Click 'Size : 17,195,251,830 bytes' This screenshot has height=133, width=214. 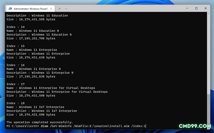tap(31, 77)
